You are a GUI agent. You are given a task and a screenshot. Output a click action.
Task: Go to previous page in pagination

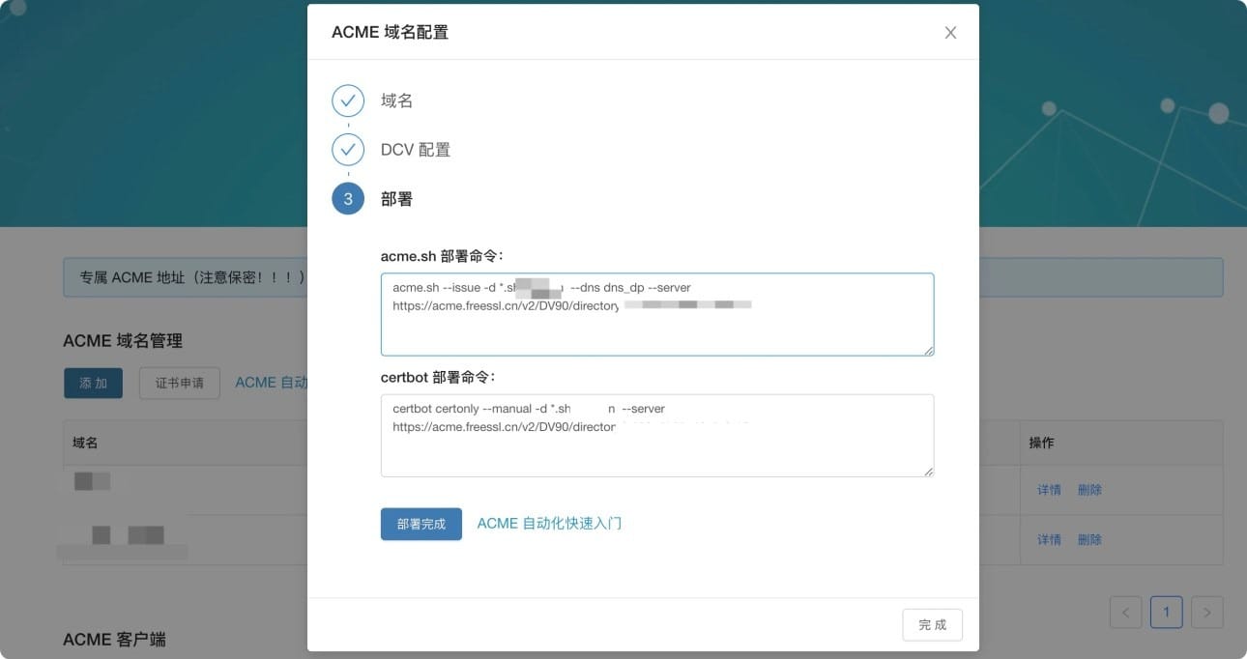1126,612
